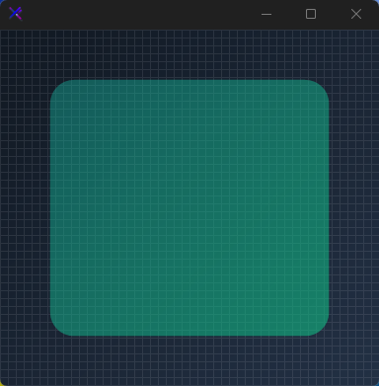Minimize the window
The image size is (379, 386).
point(266,14)
